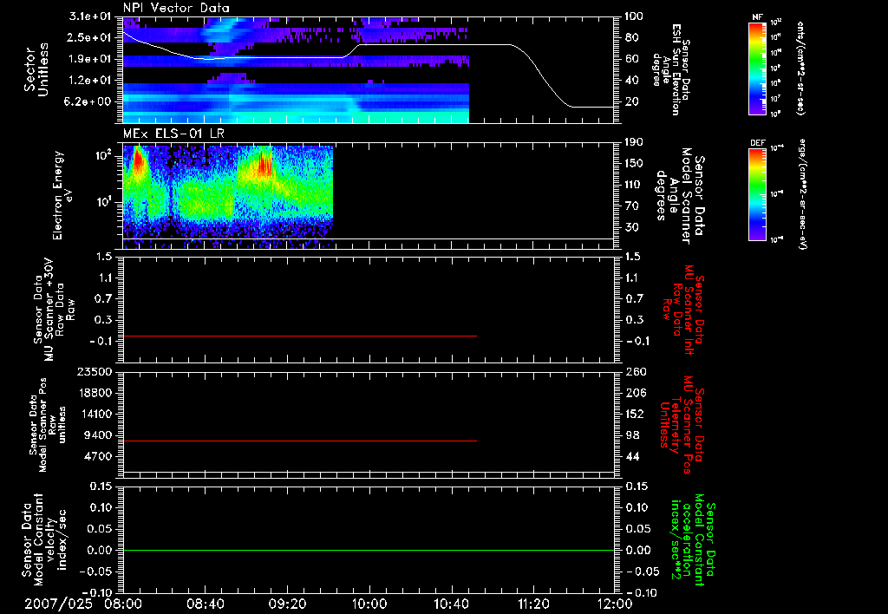
Task: Click the 150 scanner angle tick label
Action: (x=634, y=164)
